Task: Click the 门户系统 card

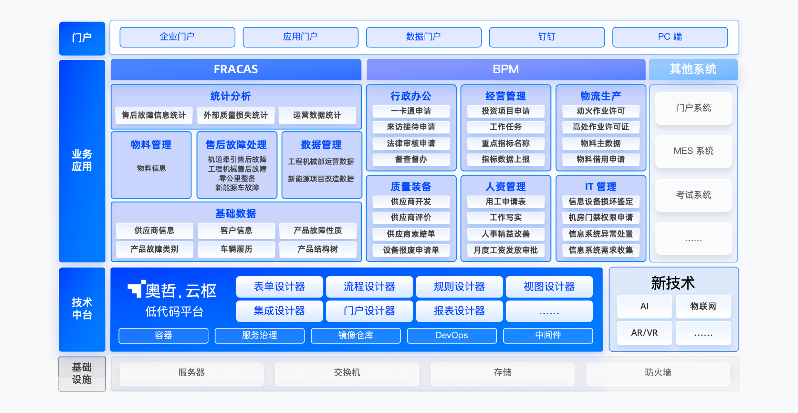Action: pyautogui.click(x=694, y=108)
